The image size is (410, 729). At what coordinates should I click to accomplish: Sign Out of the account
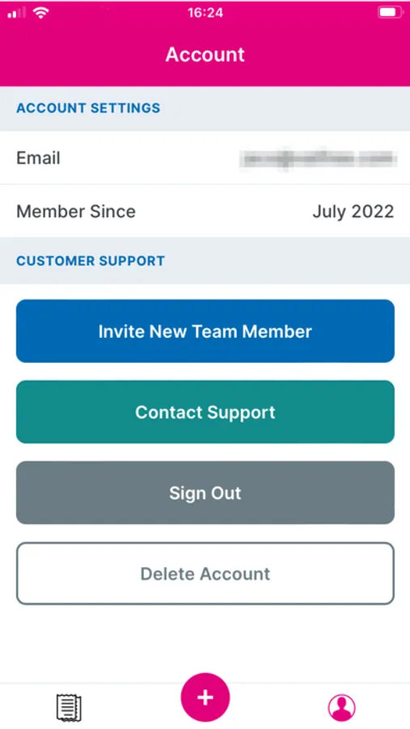[x=205, y=492]
